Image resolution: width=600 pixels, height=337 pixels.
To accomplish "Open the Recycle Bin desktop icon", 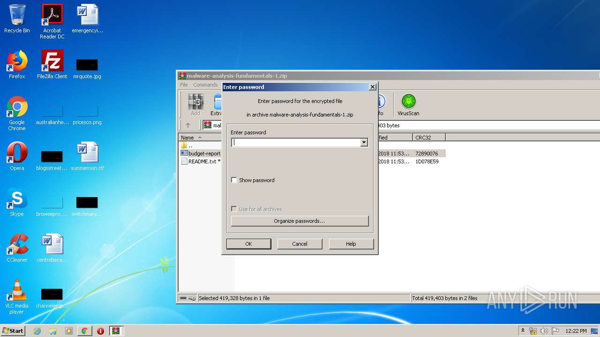I will click(17, 19).
